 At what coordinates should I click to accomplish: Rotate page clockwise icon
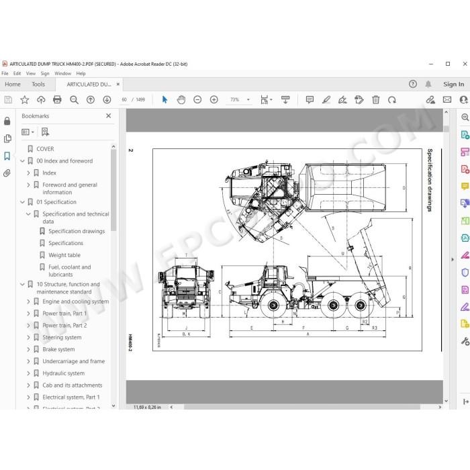pos(391,99)
